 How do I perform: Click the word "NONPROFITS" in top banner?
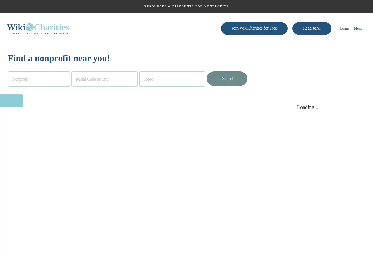[x=216, y=6]
